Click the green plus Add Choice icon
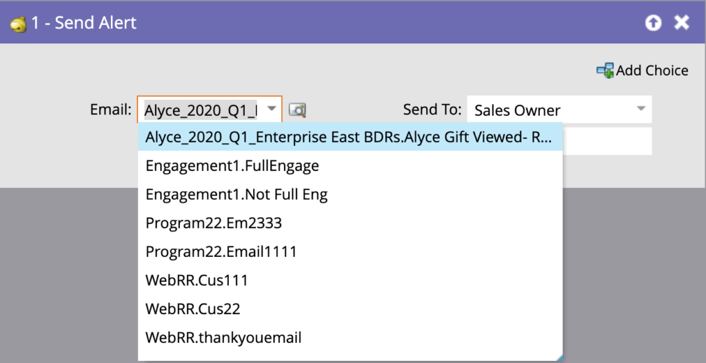706x363 pixels. 605,70
